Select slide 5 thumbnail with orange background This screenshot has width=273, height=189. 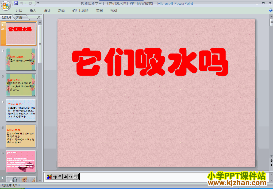pyautogui.click(x=21, y=136)
